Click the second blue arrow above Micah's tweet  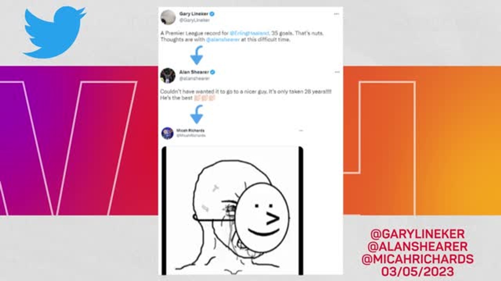197,114
